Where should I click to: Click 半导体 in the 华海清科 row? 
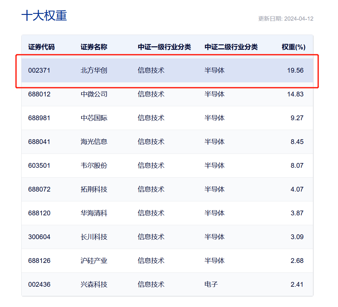(x=214, y=213)
